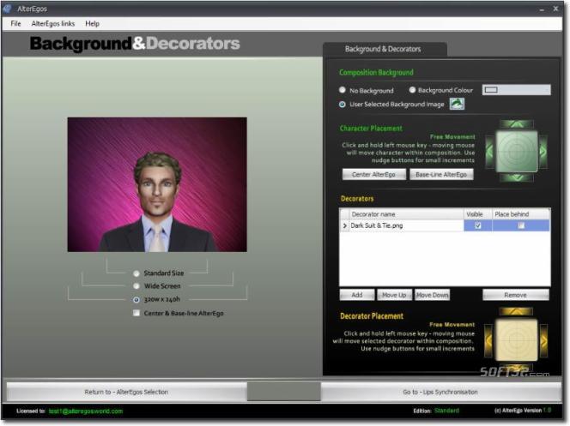Click Base-Line AlterEgo button

pyautogui.click(x=441, y=175)
